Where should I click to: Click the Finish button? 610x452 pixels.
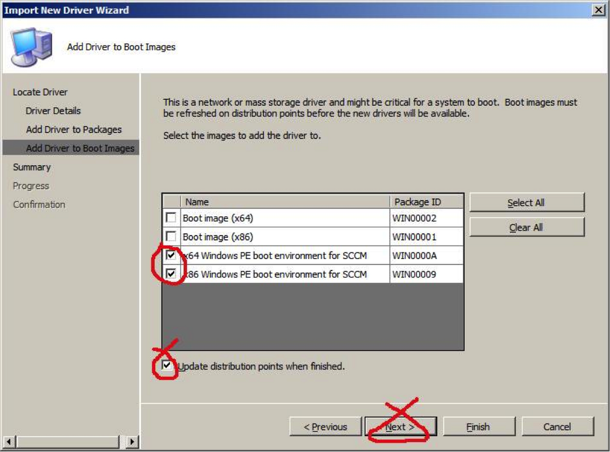[x=479, y=427]
